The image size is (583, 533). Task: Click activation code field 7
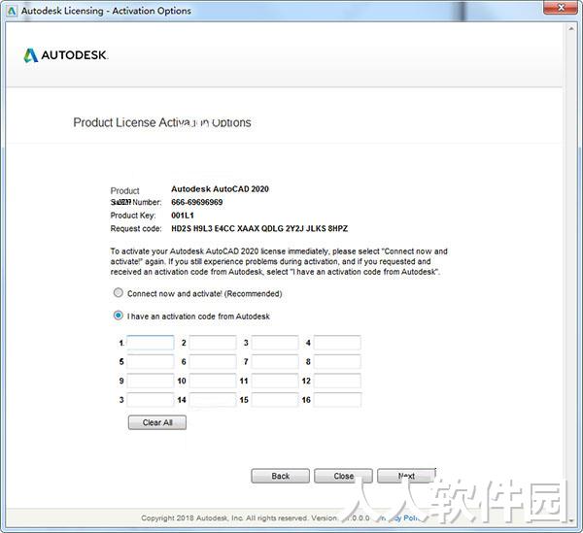pos(275,361)
